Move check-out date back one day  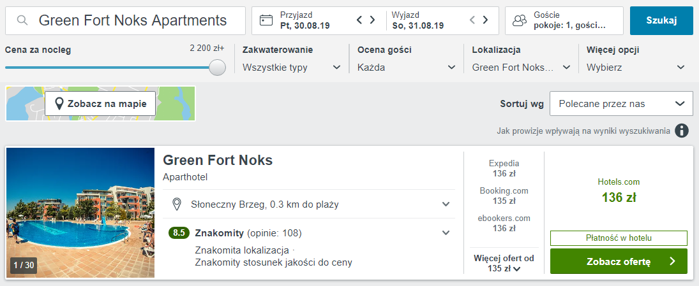tap(472, 20)
